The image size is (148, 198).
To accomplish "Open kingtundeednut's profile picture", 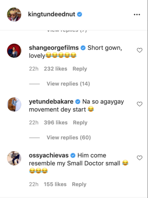I will (x=14, y=15).
